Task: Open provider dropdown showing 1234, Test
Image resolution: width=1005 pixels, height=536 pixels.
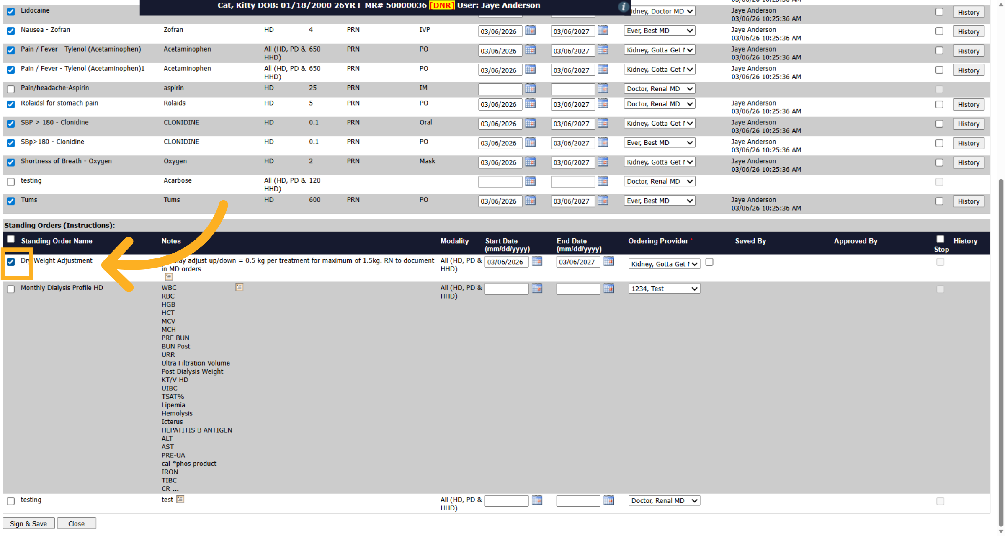Action: coord(664,289)
